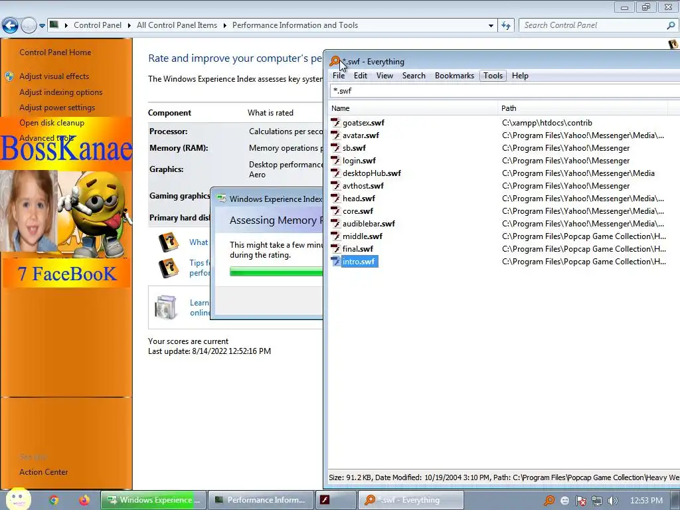Click the Flash icon beside core.swf
680x510 pixels.
click(335, 211)
